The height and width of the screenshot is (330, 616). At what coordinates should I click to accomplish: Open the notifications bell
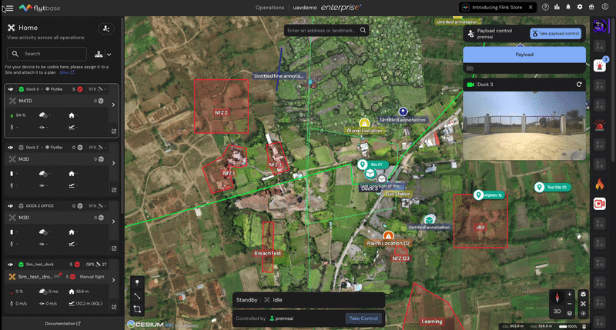tap(568, 7)
